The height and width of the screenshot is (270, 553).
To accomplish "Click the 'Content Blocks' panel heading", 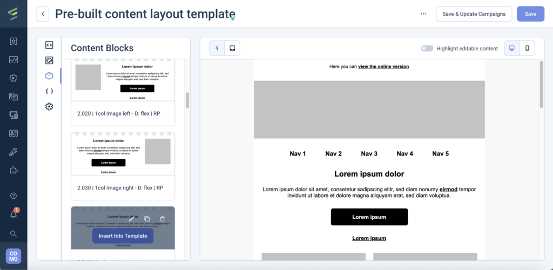I will point(102,48).
